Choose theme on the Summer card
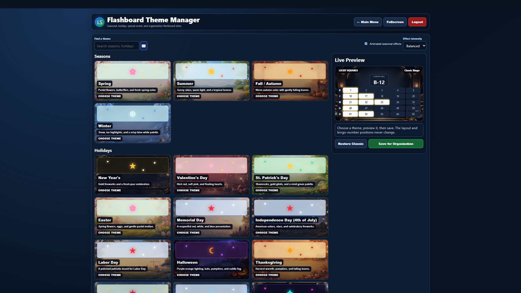 click(188, 96)
